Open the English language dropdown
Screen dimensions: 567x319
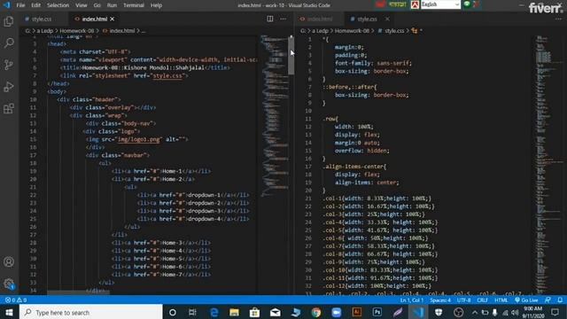440,4
